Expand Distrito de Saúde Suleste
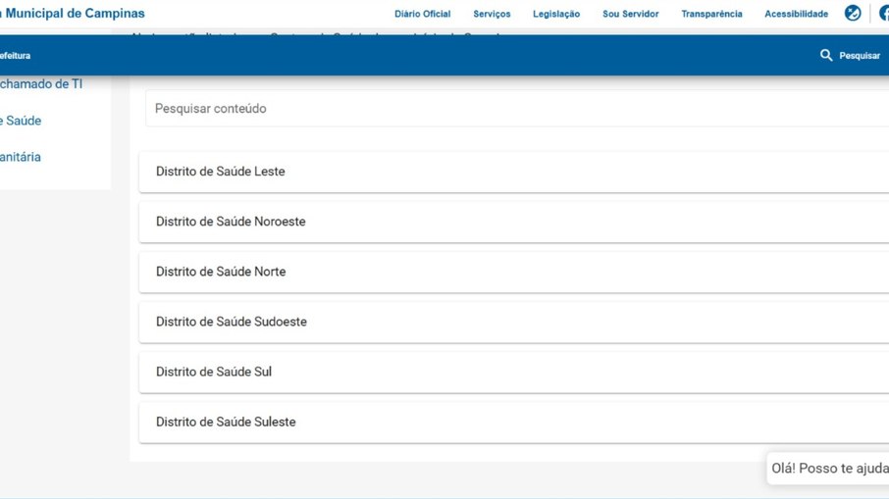The image size is (889, 499). (514, 422)
